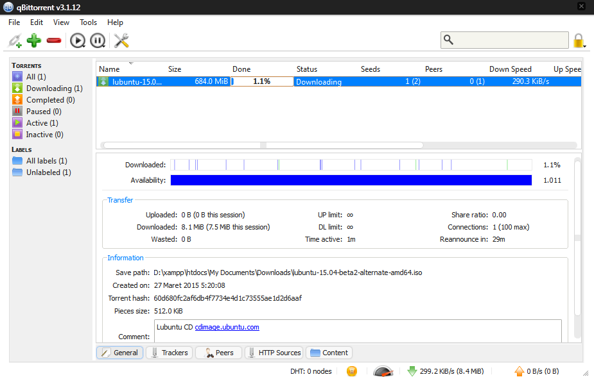The width and height of the screenshot is (594, 377).
Task: Click the DHT: 0 nodes status text
Action: 311,371
